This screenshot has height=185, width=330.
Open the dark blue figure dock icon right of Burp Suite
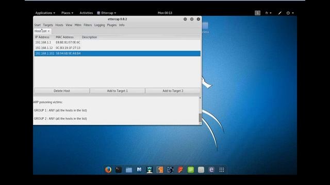tap(170, 170)
